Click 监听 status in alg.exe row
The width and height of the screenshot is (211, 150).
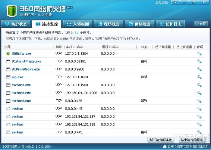point(144,77)
